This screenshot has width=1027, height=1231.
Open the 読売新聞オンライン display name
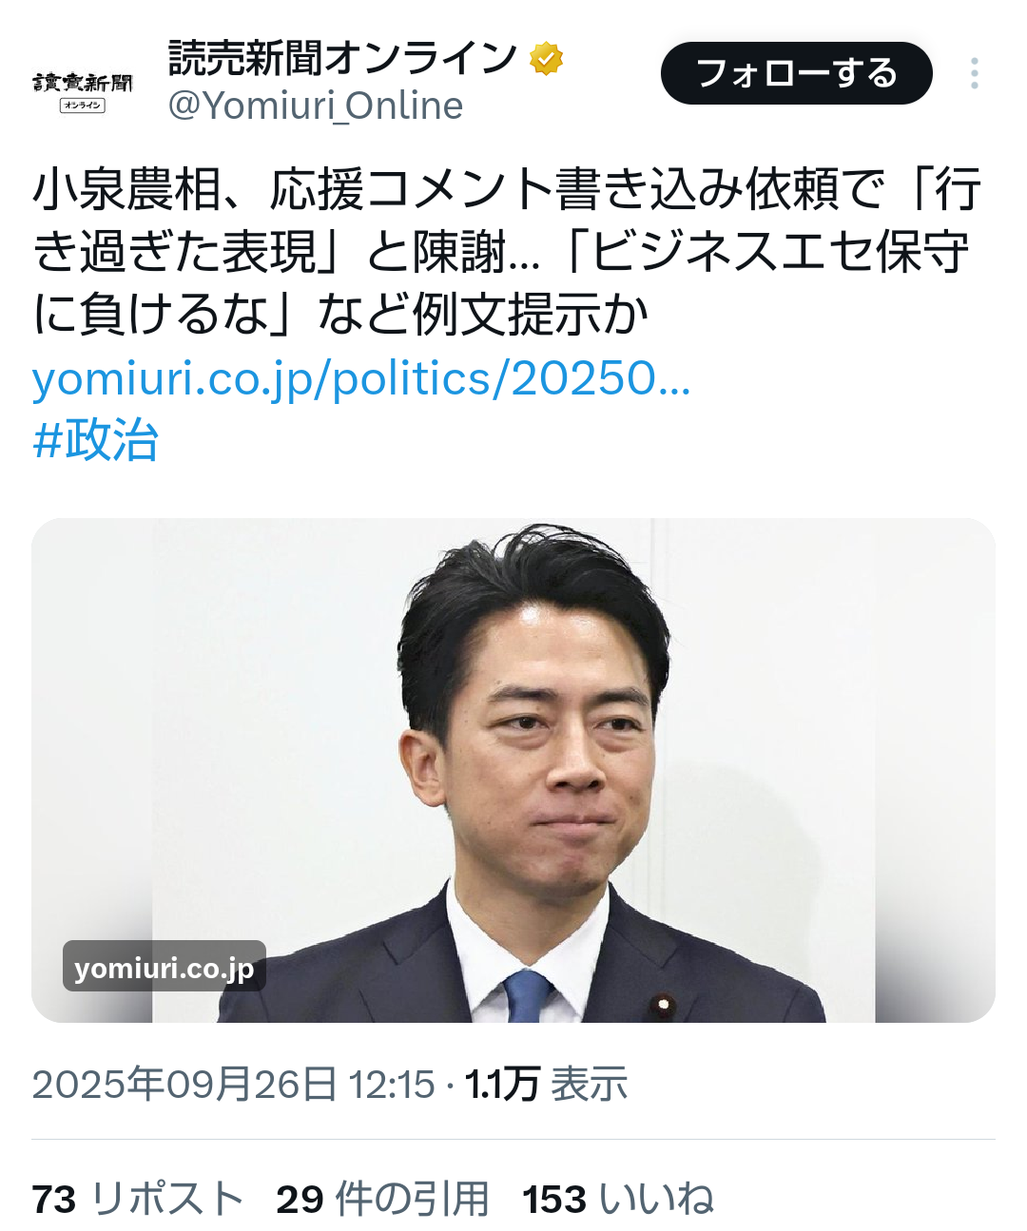click(342, 59)
